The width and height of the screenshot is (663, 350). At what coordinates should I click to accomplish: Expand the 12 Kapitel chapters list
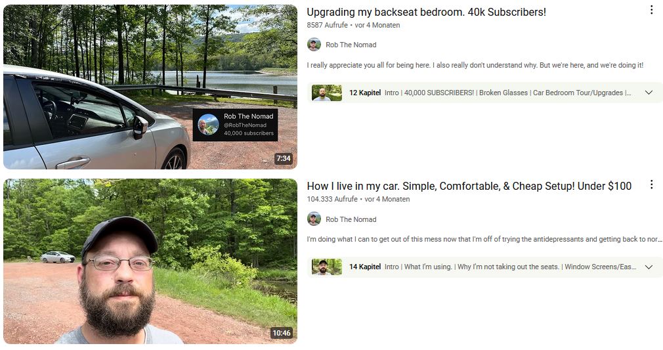click(649, 93)
